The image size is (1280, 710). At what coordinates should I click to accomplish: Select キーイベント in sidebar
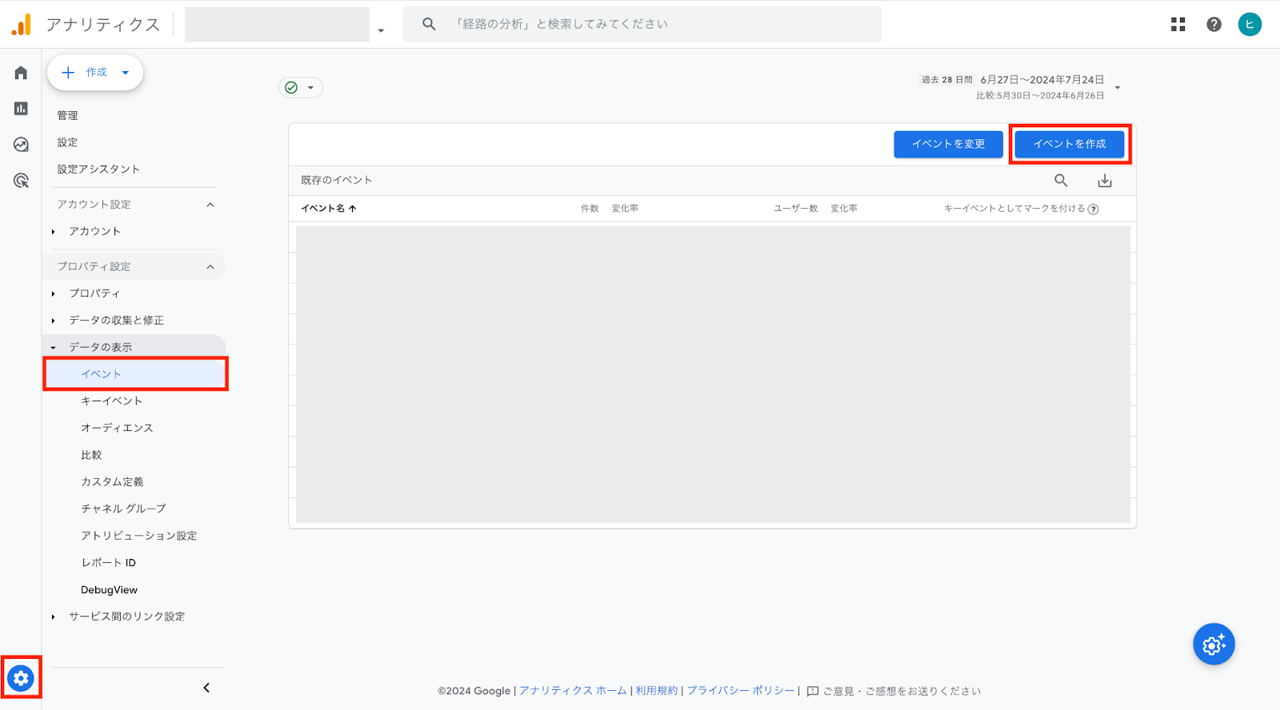point(111,401)
